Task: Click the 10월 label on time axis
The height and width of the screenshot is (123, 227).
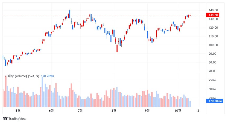Action: 178,111
